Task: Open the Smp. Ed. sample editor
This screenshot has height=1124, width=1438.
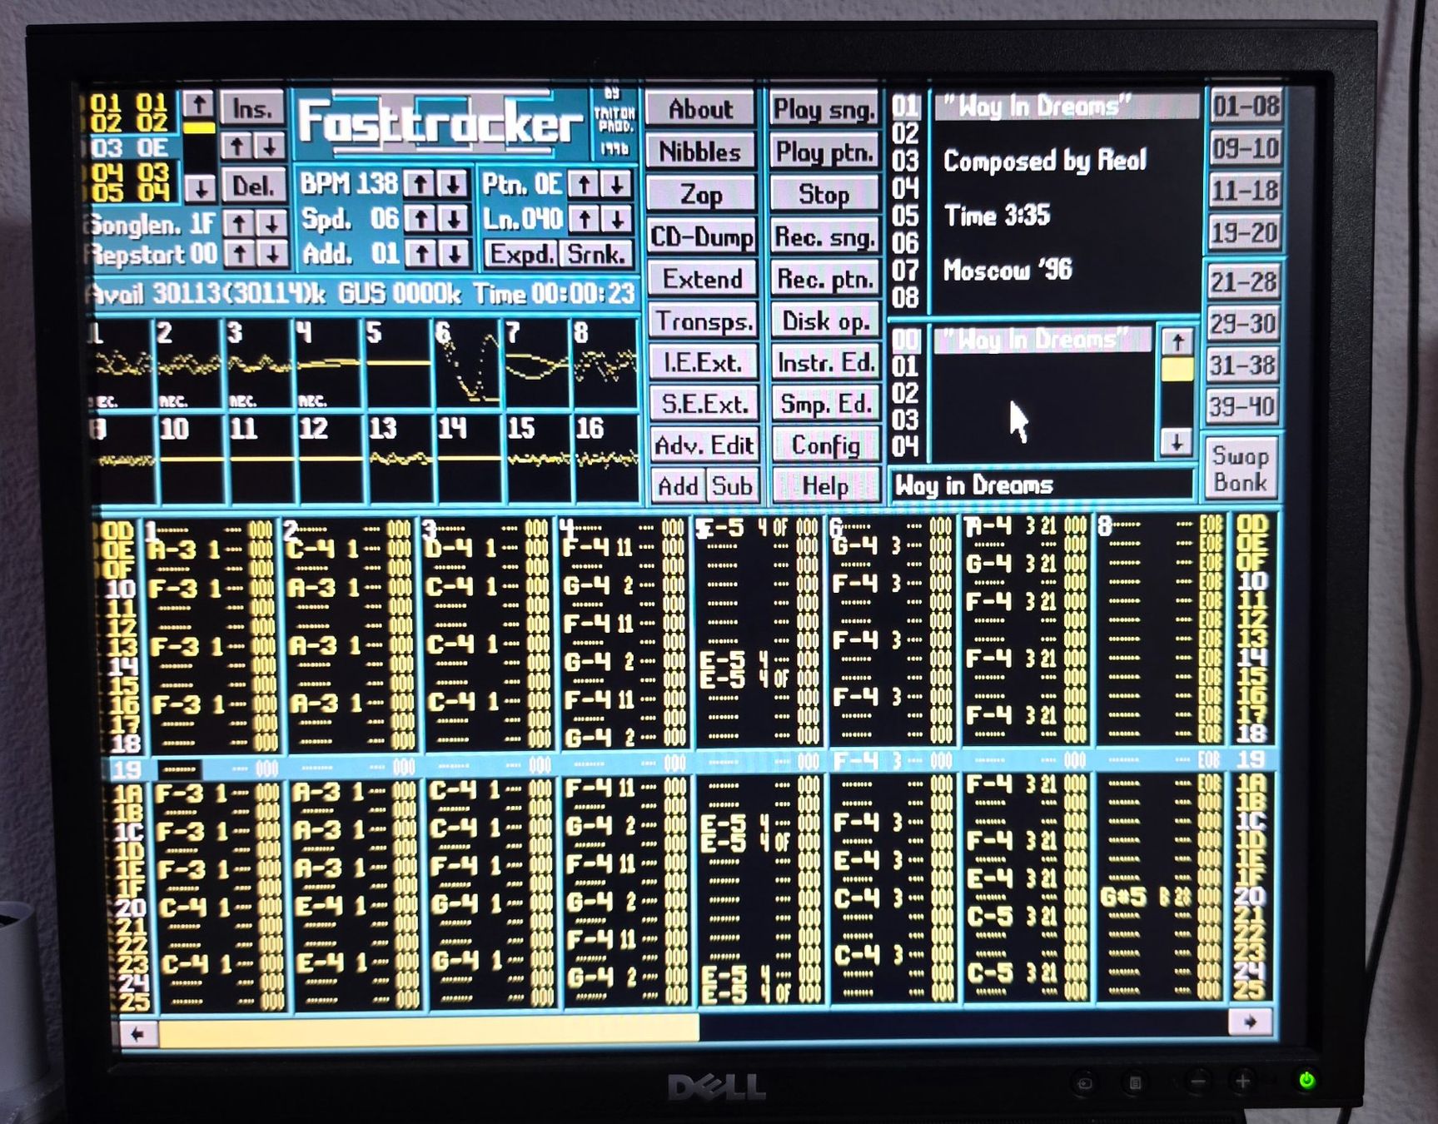Action: pyautogui.click(x=826, y=404)
